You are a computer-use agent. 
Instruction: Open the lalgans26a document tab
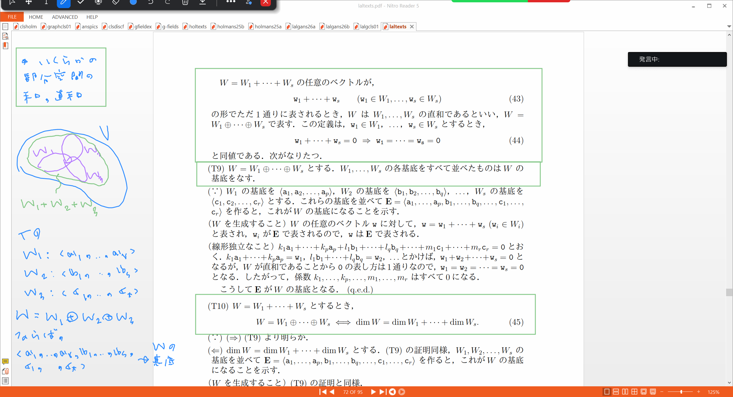pos(301,27)
